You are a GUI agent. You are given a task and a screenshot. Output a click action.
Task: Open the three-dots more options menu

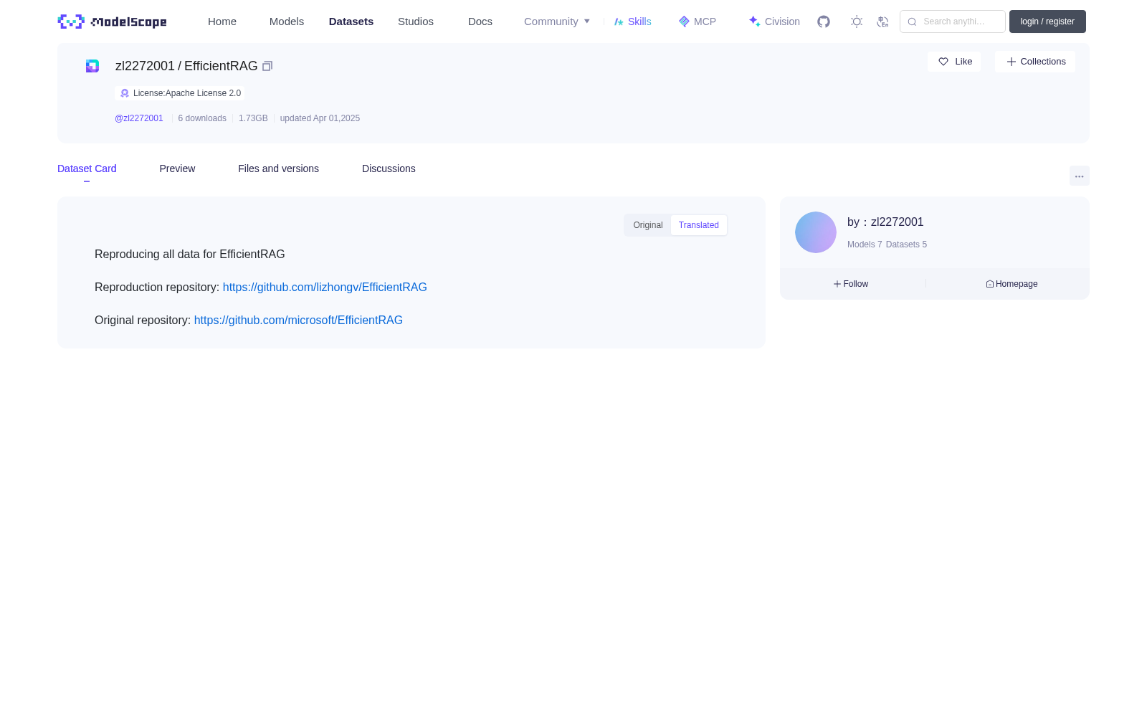point(1079,176)
